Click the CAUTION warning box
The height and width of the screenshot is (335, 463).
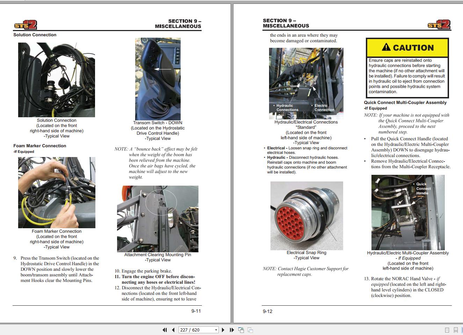click(407, 68)
